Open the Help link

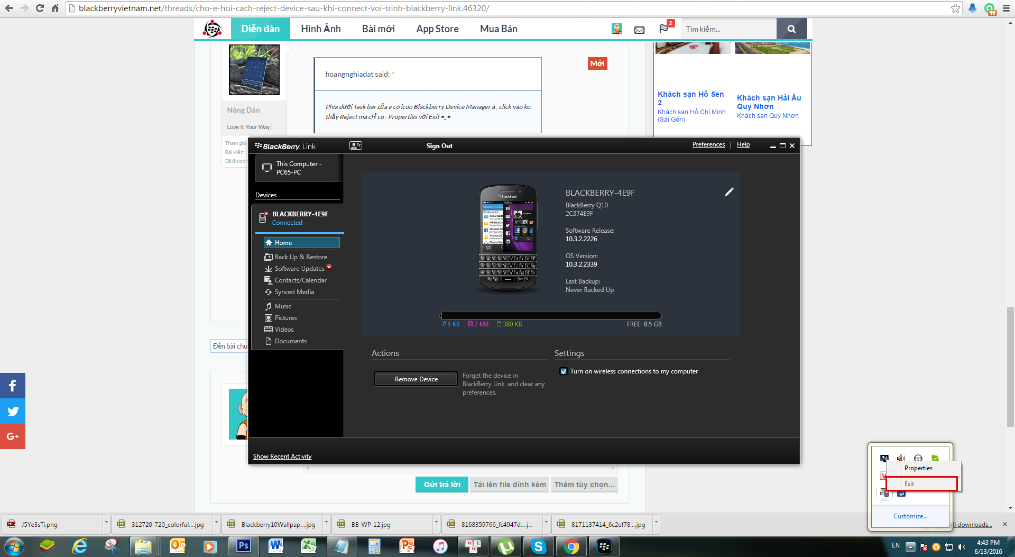coord(743,144)
